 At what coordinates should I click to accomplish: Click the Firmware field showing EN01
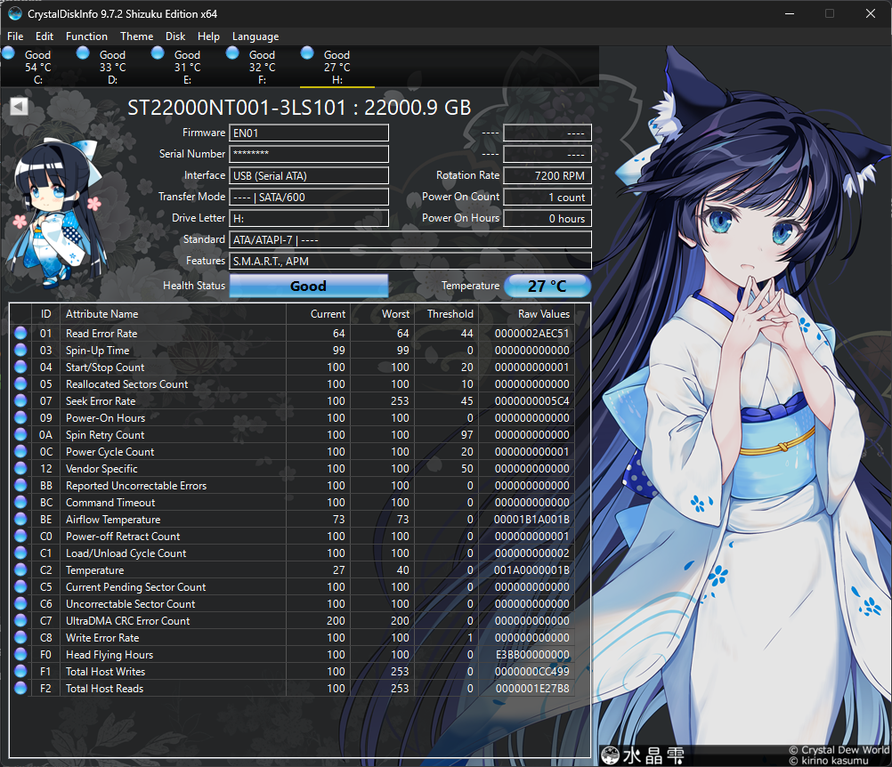coord(308,133)
